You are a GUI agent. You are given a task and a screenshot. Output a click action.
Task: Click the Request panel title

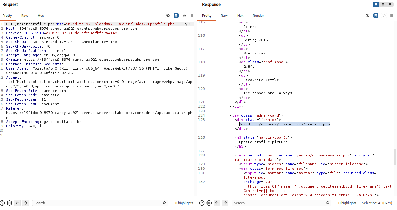(10, 4)
